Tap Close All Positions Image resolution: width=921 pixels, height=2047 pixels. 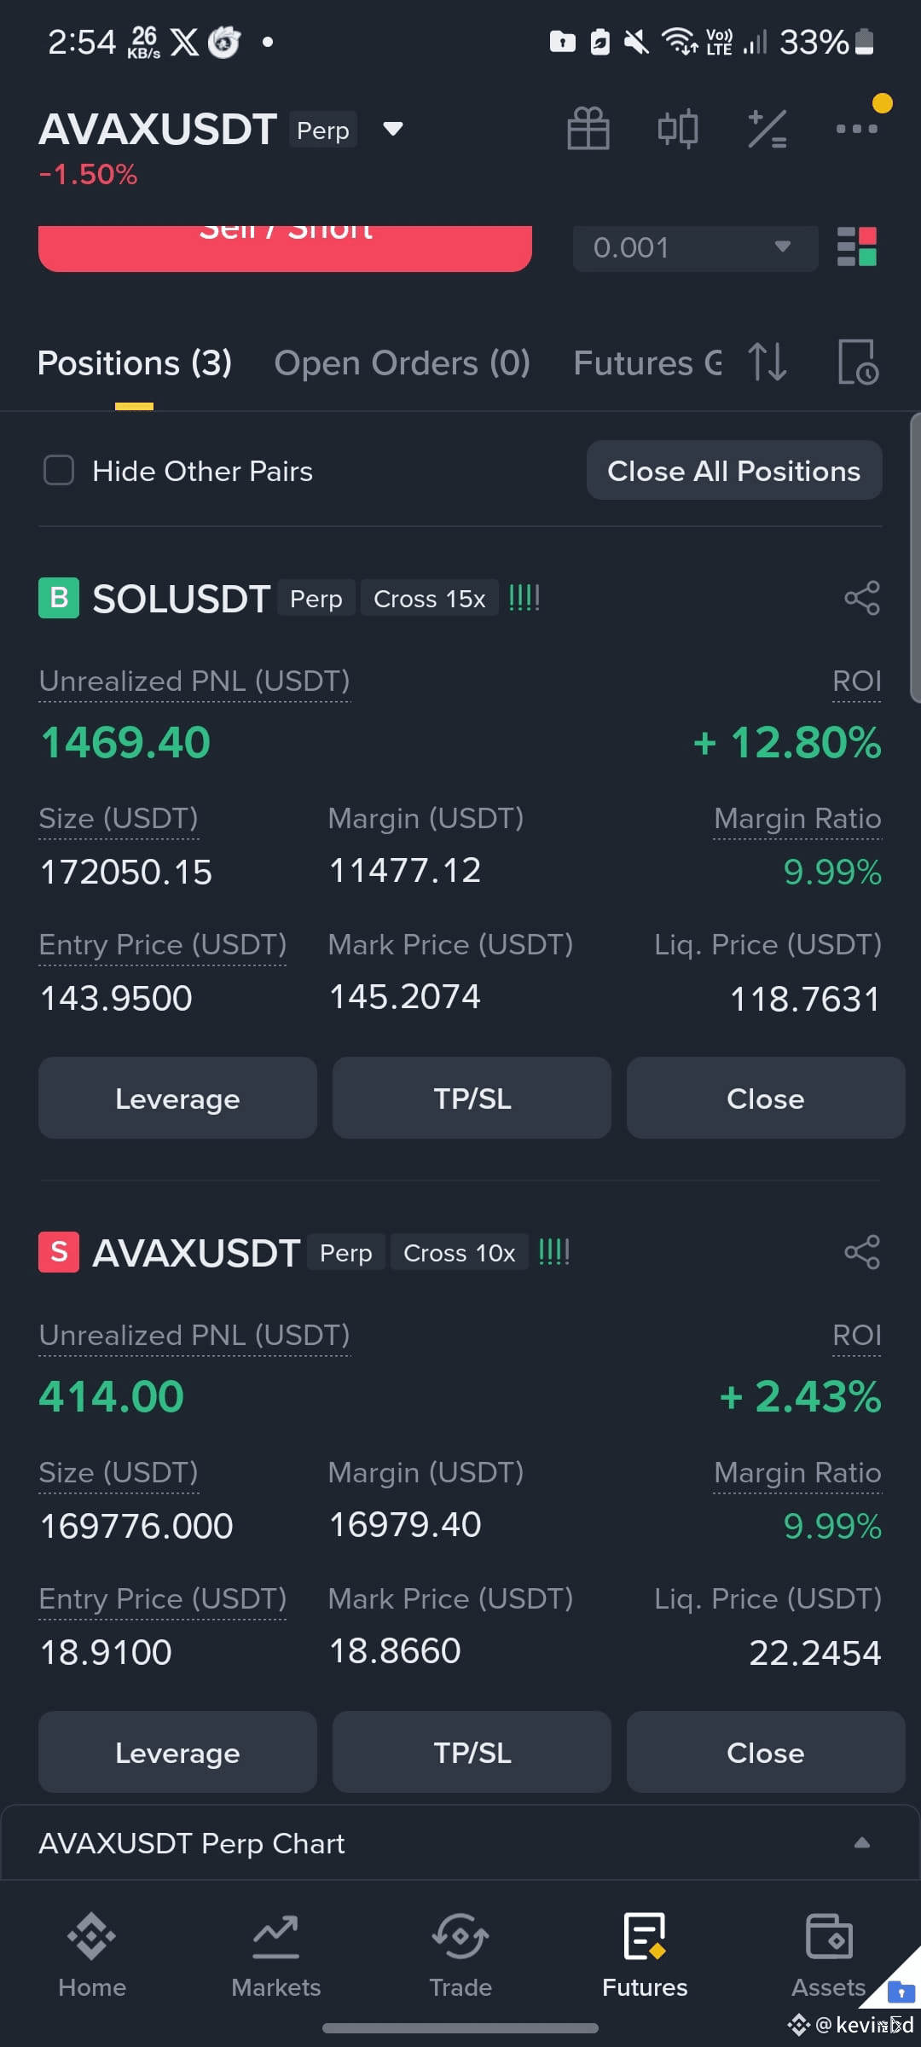coord(734,470)
